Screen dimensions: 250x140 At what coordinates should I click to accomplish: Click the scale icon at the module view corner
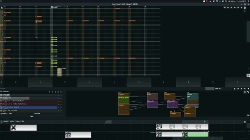click(248, 115)
